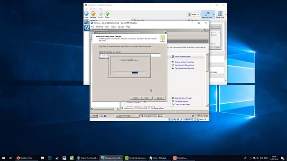Click the VM mouse integration status icon

(195, 119)
